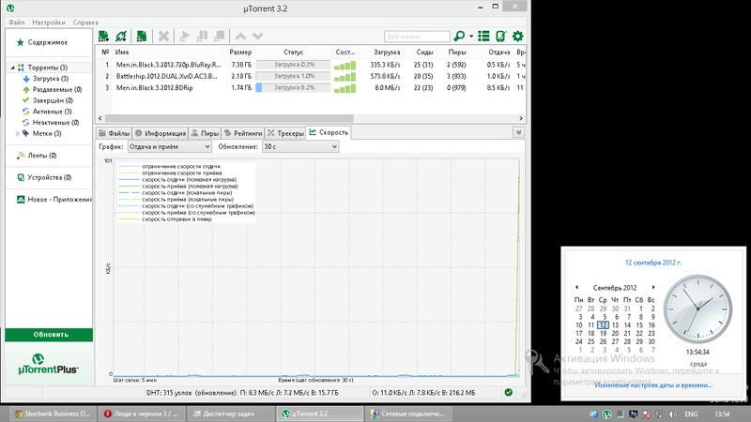This screenshot has height=422, width=751.
Task: Click the µTorrent tray icon
Action: tap(606, 414)
